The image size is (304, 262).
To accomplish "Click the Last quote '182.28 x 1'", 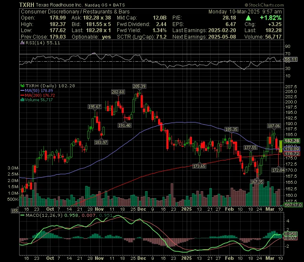I will coord(99,30).
